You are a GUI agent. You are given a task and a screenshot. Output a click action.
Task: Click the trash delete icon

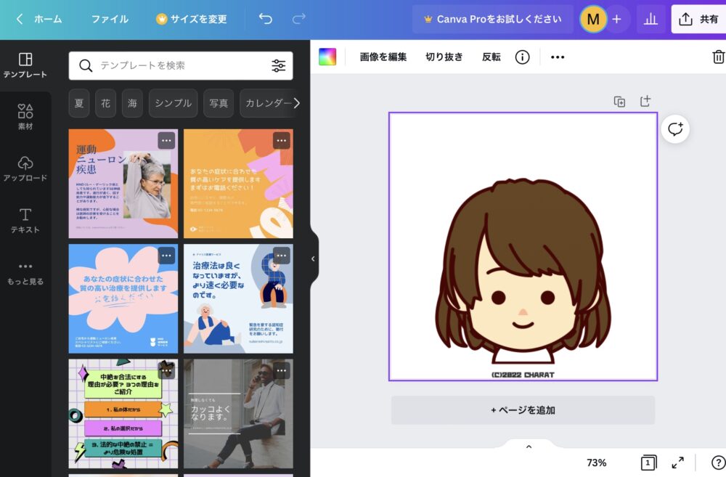coord(718,57)
